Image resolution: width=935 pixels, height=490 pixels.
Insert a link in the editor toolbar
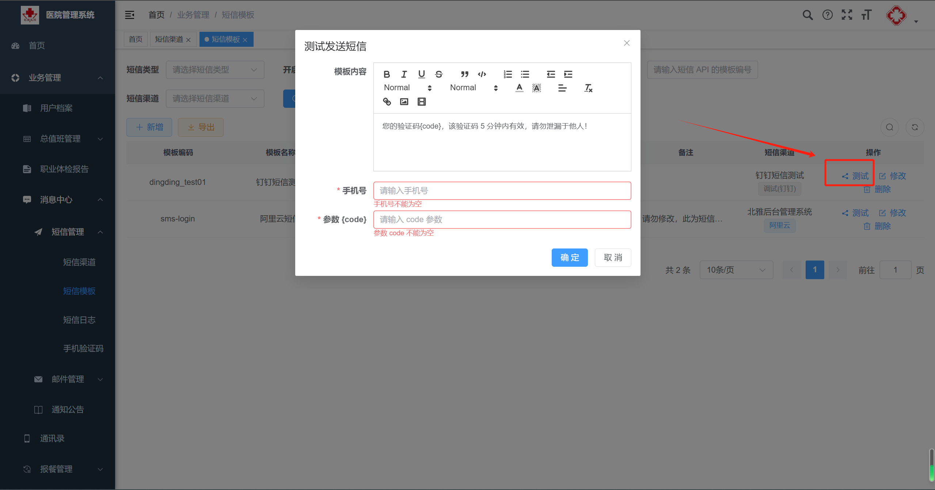click(x=387, y=102)
